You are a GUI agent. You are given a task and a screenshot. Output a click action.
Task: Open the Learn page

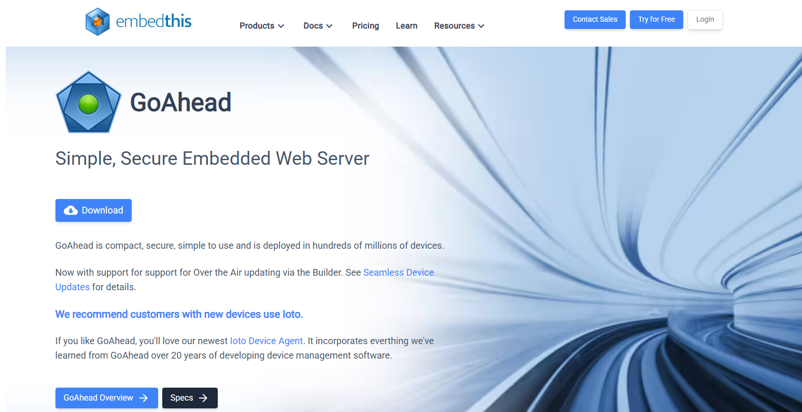click(406, 26)
